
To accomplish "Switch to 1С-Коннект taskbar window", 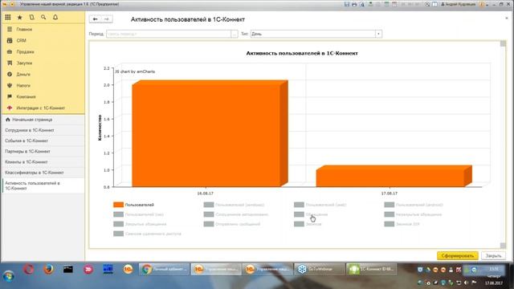I will [371, 270].
